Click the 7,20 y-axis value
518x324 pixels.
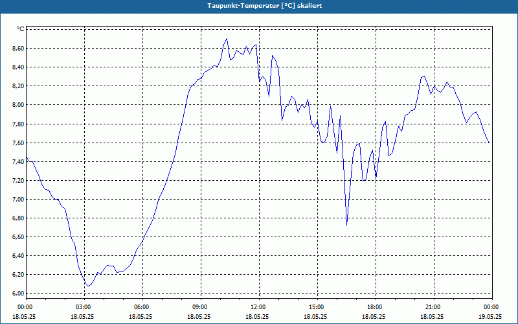click(19, 181)
